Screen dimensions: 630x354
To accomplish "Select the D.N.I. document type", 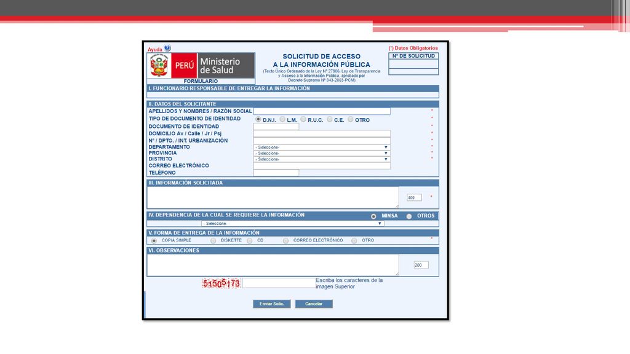I will point(258,120).
